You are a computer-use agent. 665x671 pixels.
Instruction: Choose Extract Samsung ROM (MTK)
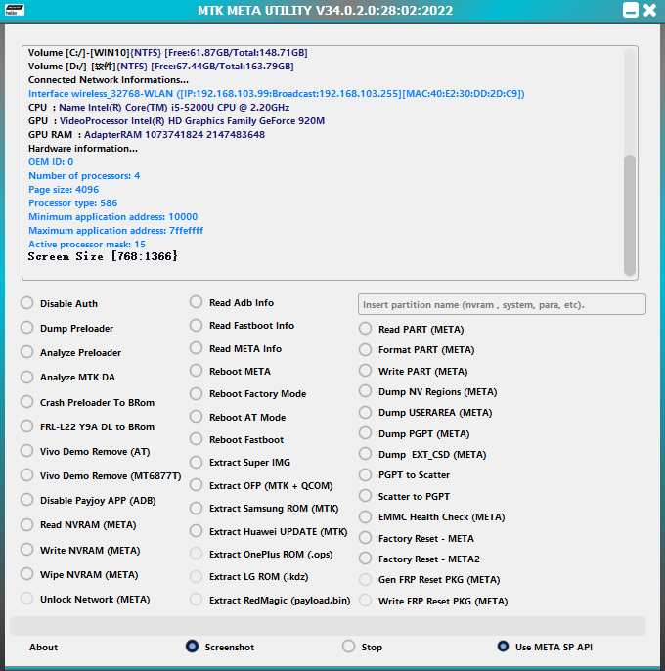point(196,508)
